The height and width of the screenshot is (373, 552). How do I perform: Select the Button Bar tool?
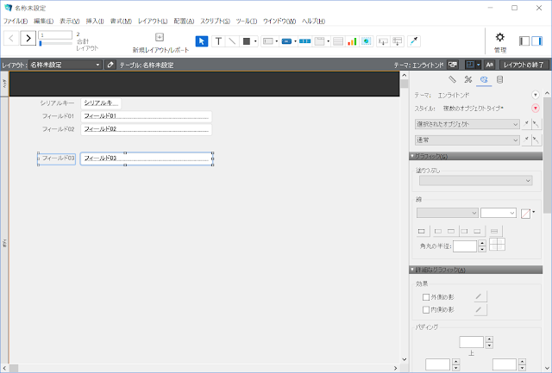tap(304, 41)
